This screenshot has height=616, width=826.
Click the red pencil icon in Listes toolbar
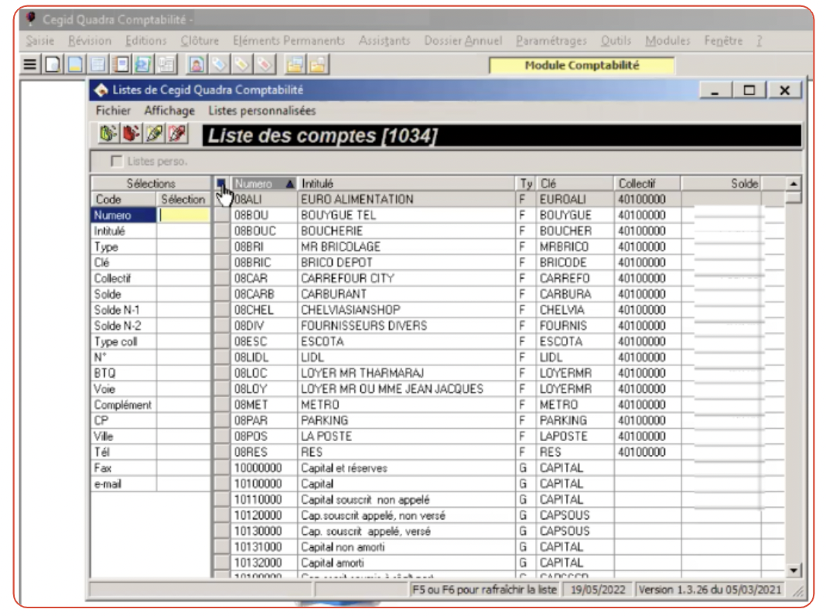tap(178, 134)
